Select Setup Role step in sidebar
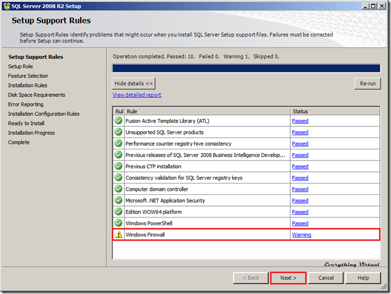The width and height of the screenshot is (391, 294). pos(21,66)
